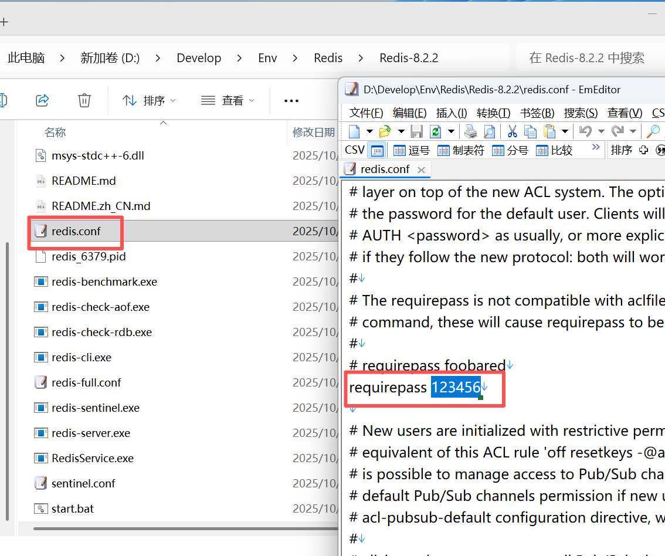Expand the CSV toolbar overflow chevron
The image size is (665, 556).
point(596,147)
